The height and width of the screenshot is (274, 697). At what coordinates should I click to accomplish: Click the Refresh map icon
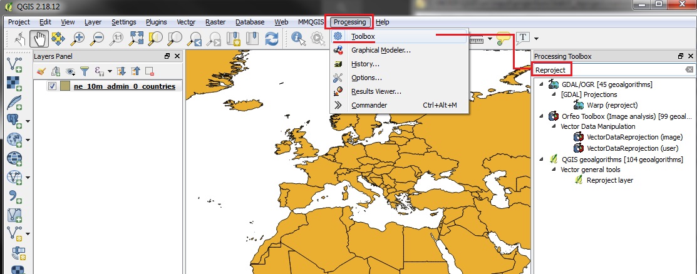(x=272, y=39)
